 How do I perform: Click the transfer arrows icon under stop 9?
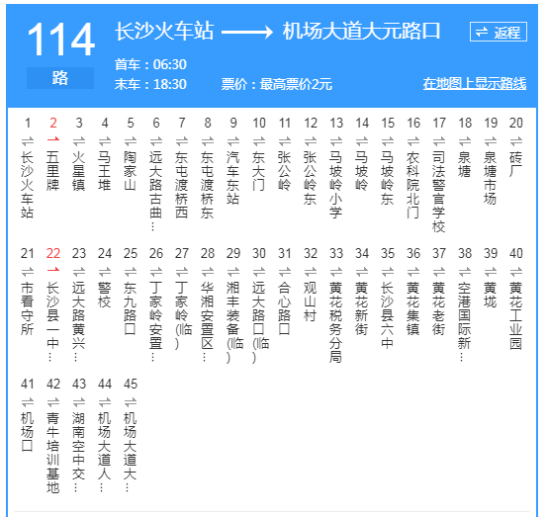tap(233, 141)
